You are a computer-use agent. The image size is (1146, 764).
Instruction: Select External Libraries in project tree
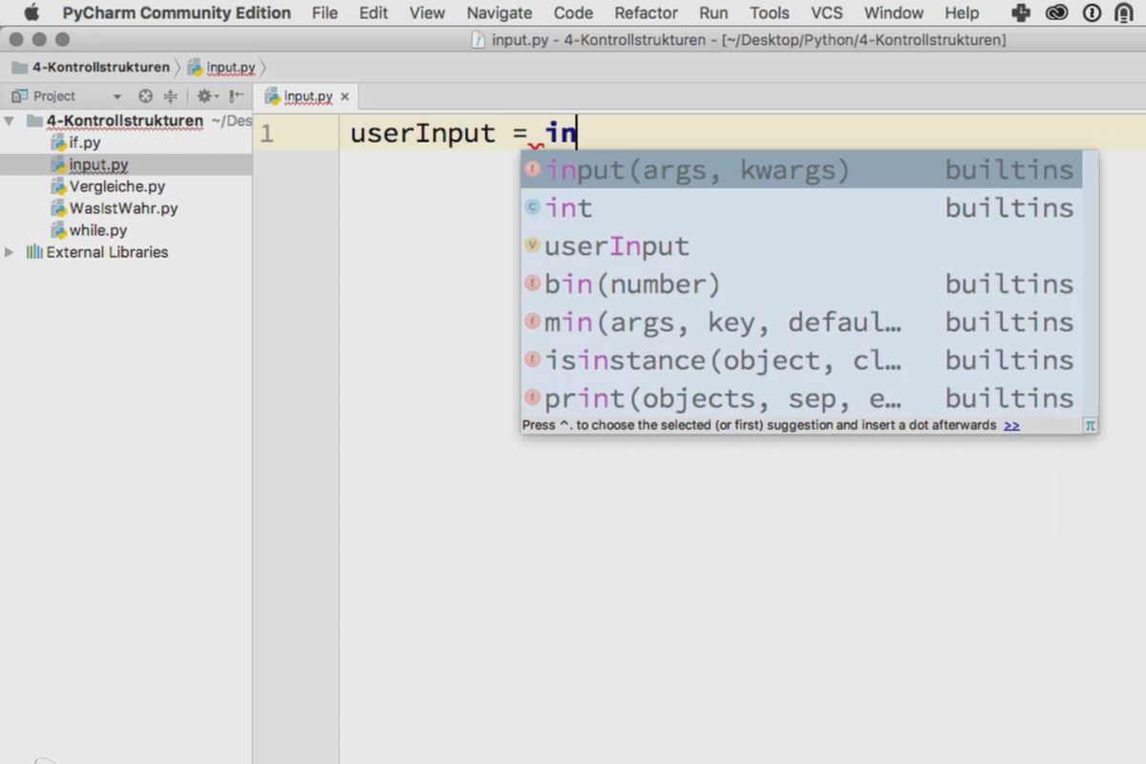click(107, 252)
